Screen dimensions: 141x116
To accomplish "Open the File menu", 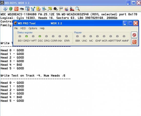I will (x=16, y=28).
